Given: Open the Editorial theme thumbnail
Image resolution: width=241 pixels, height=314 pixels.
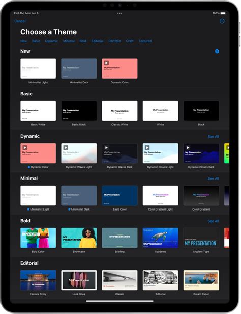Looking at the screenshot, I should (x=160, y=280).
